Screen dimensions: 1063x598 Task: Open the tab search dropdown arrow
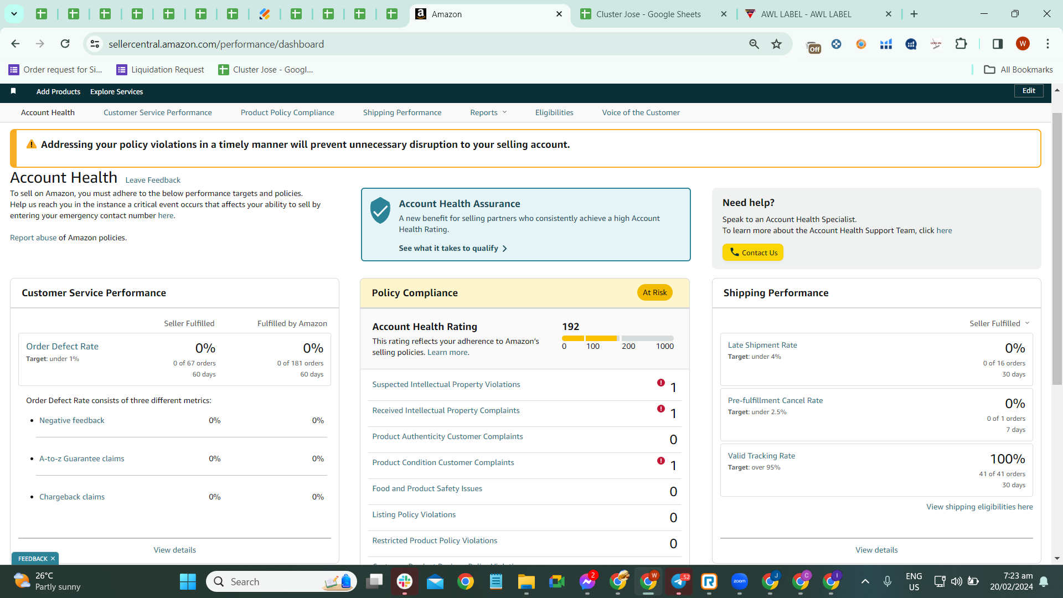pos(14,14)
